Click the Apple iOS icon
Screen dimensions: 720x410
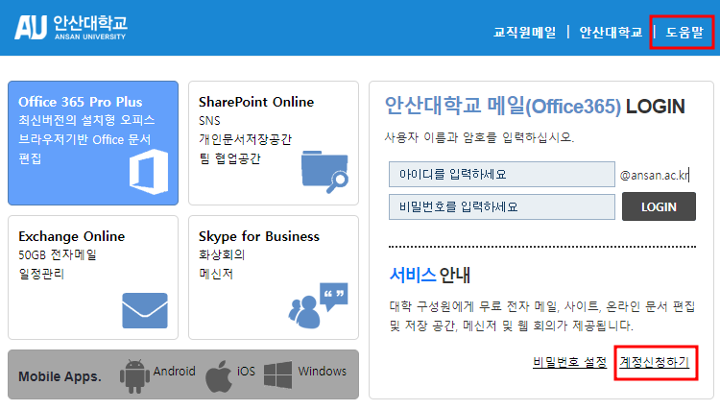click(x=219, y=376)
